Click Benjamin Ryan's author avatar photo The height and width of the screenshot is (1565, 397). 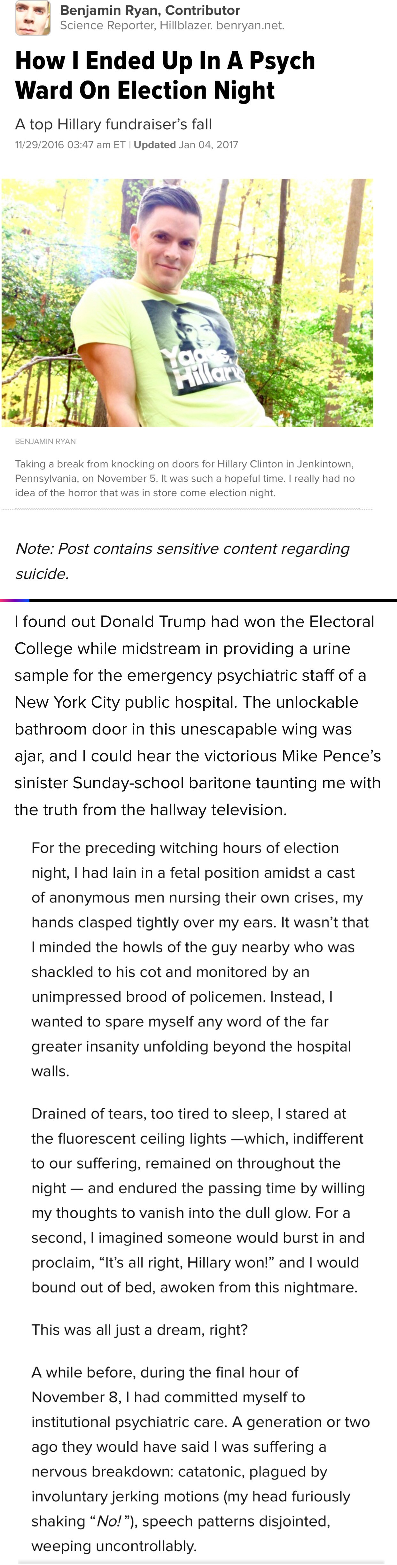point(32,18)
